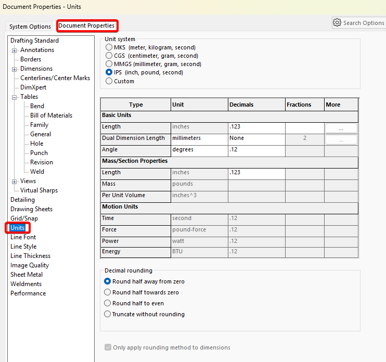Select Revision under Tables

click(42, 162)
